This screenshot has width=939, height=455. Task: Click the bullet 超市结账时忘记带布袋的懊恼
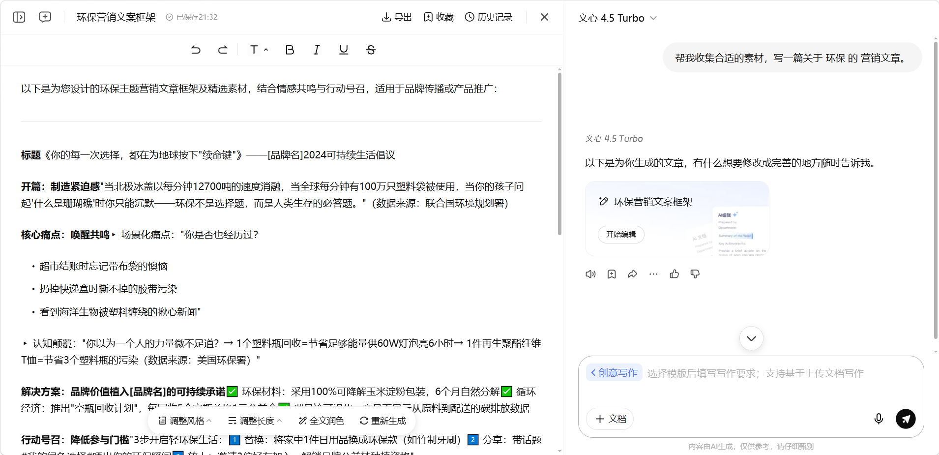coord(103,266)
